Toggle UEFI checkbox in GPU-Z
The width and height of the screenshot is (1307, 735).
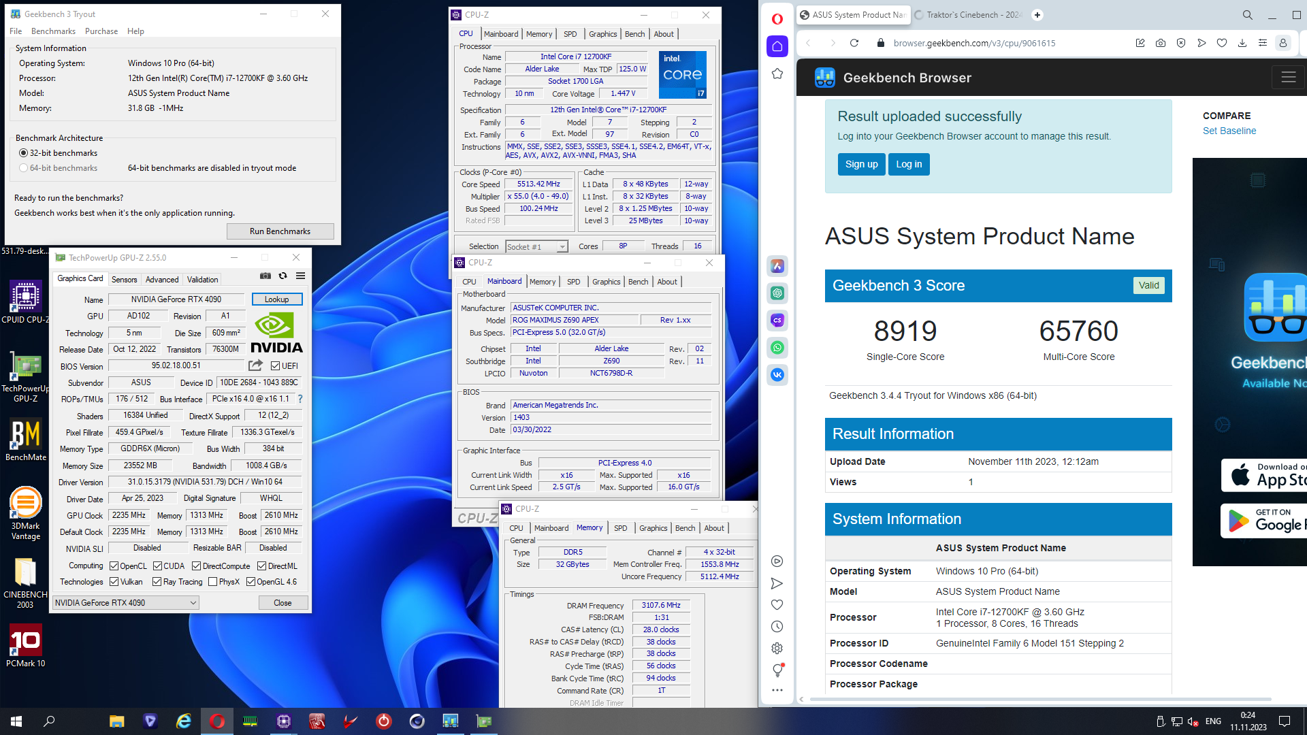(276, 366)
